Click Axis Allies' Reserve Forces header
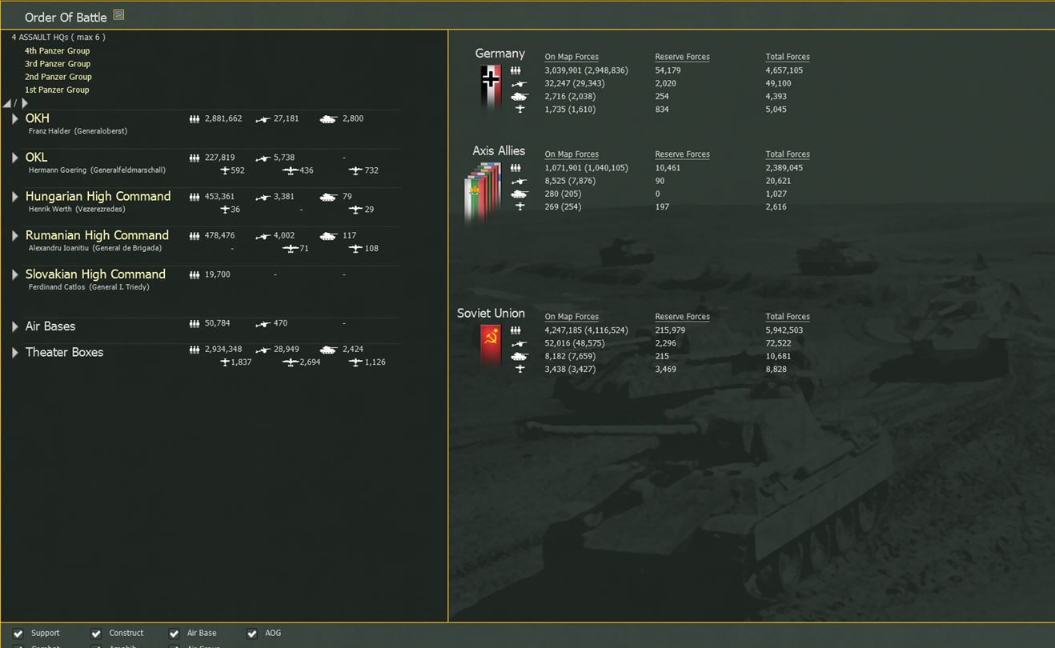 point(682,154)
